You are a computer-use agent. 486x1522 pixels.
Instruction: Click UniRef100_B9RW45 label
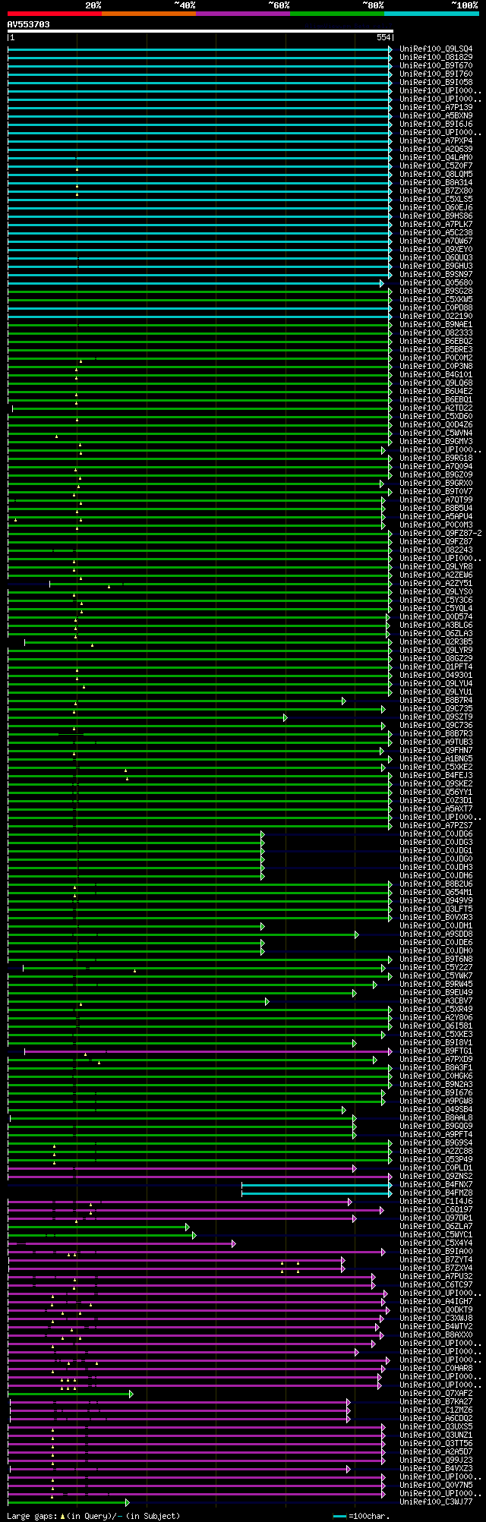tap(436, 984)
